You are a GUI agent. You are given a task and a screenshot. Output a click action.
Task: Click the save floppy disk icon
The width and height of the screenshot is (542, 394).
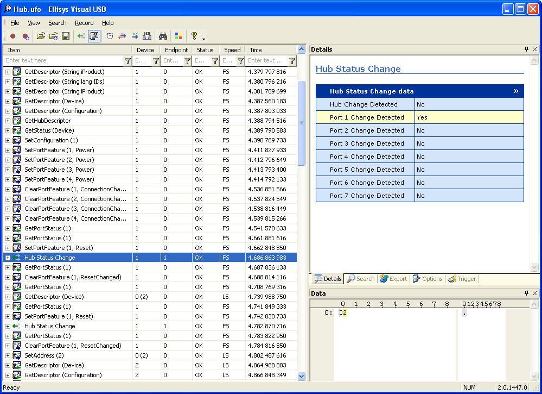point(66,36)
